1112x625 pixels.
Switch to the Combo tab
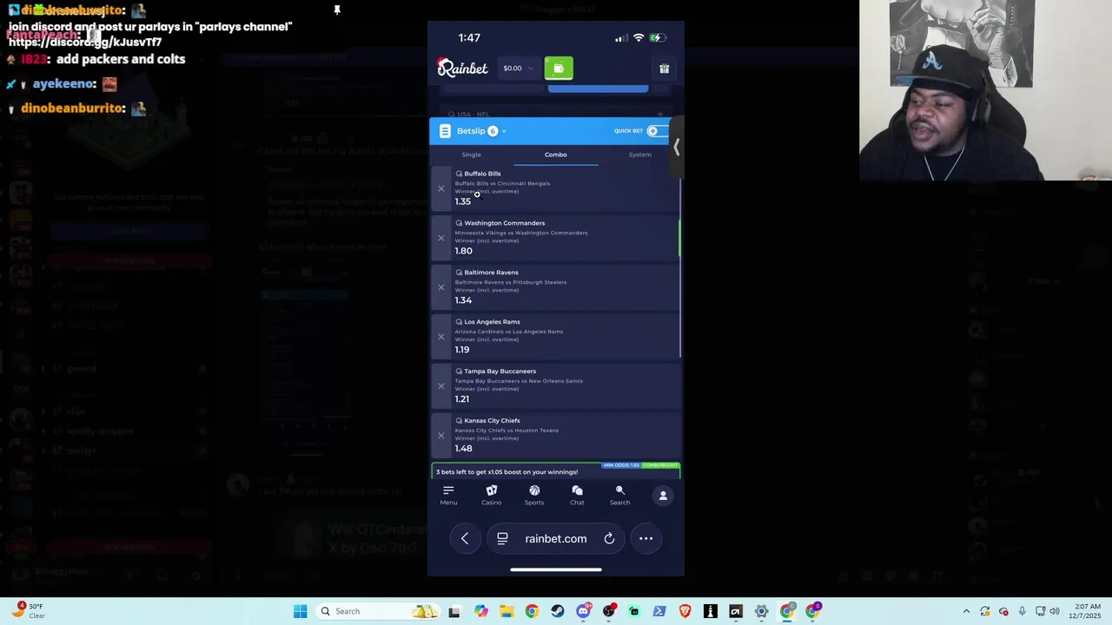click(556, 155)
